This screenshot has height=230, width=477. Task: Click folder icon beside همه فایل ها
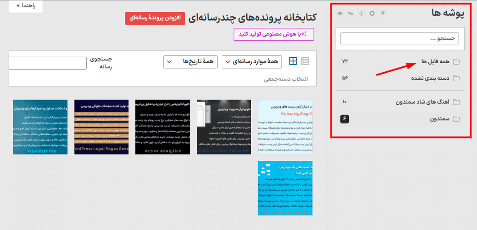tap(456, 62)
